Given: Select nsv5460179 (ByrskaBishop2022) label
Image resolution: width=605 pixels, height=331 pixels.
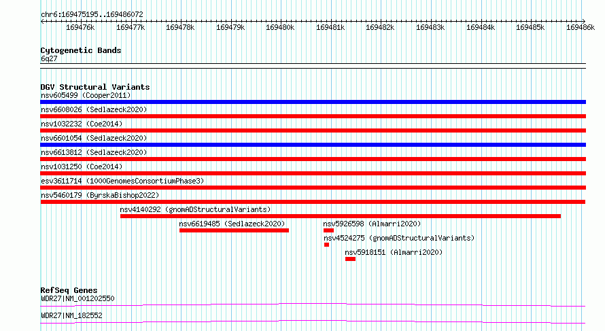Looking at the screenshot, I should point(100,195).
